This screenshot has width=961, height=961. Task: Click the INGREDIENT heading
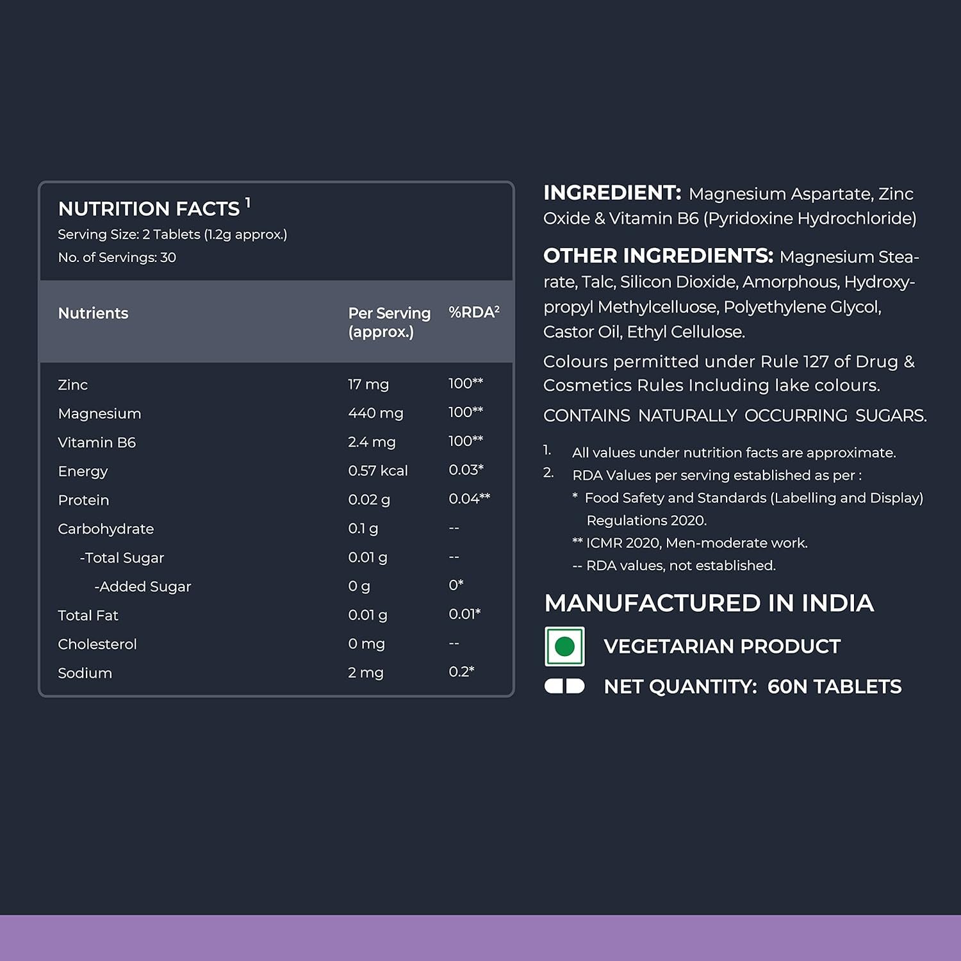coord(612,193)
